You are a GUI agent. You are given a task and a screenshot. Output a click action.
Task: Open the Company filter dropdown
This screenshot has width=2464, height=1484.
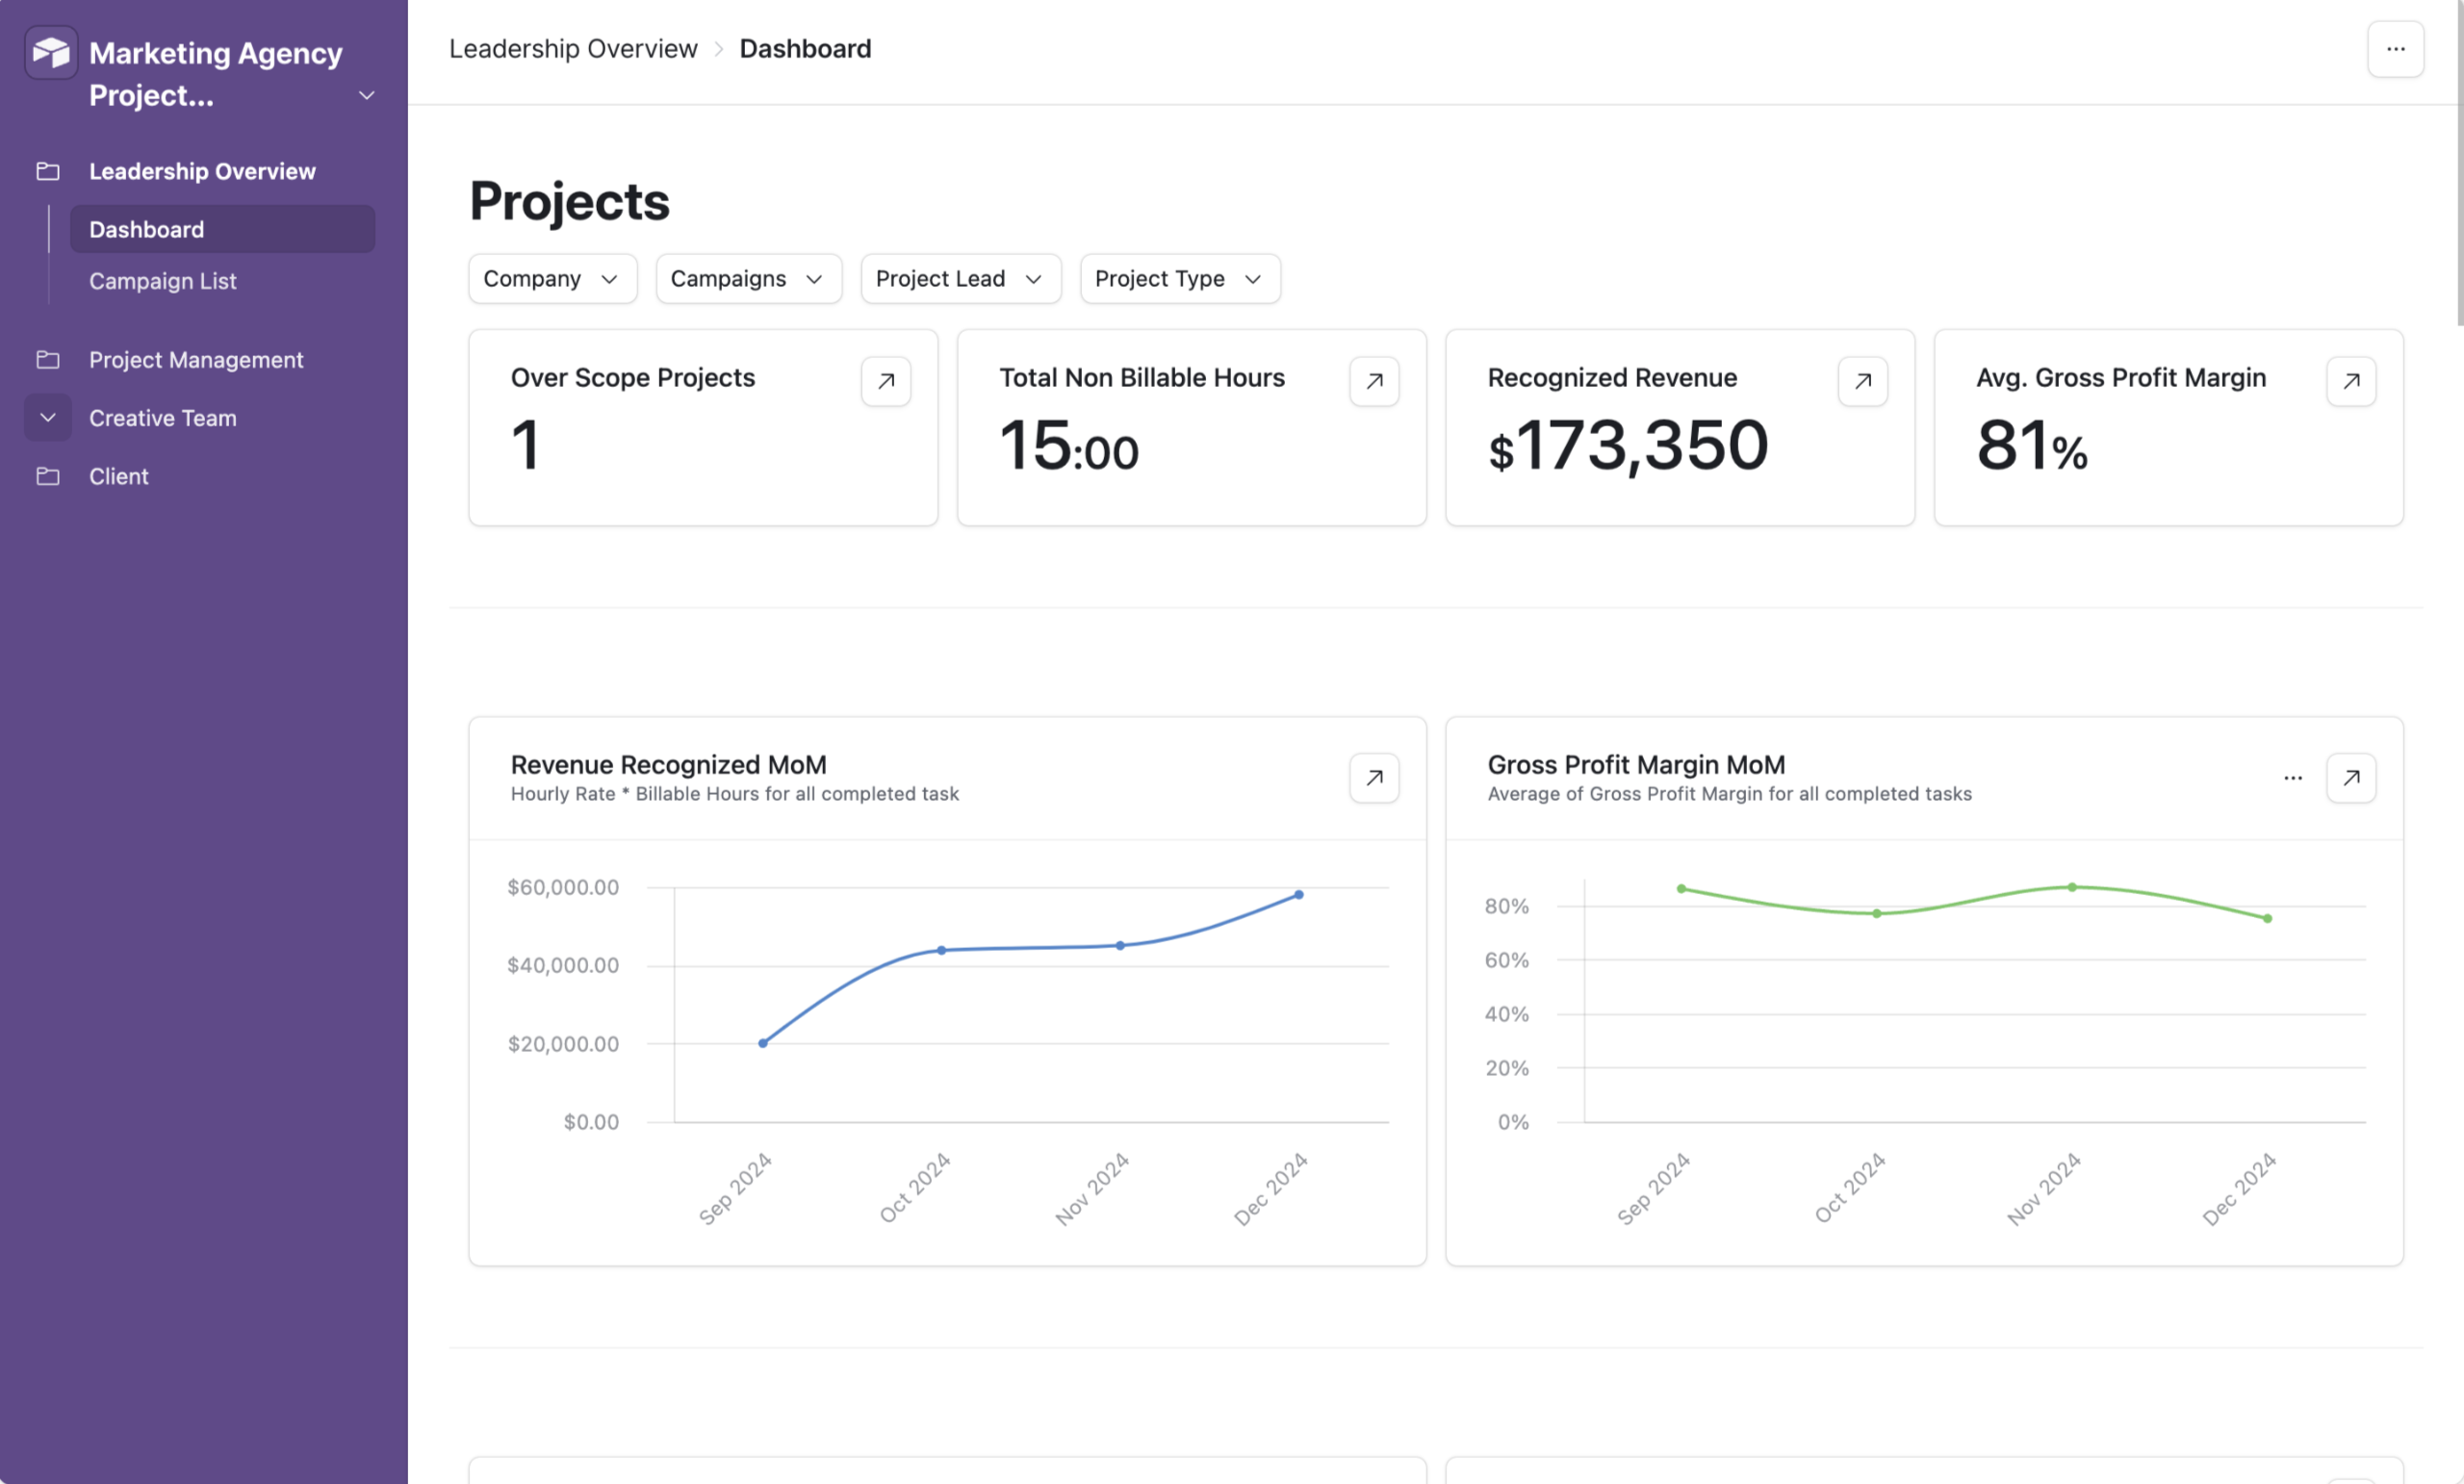click(x=552, y=279)
